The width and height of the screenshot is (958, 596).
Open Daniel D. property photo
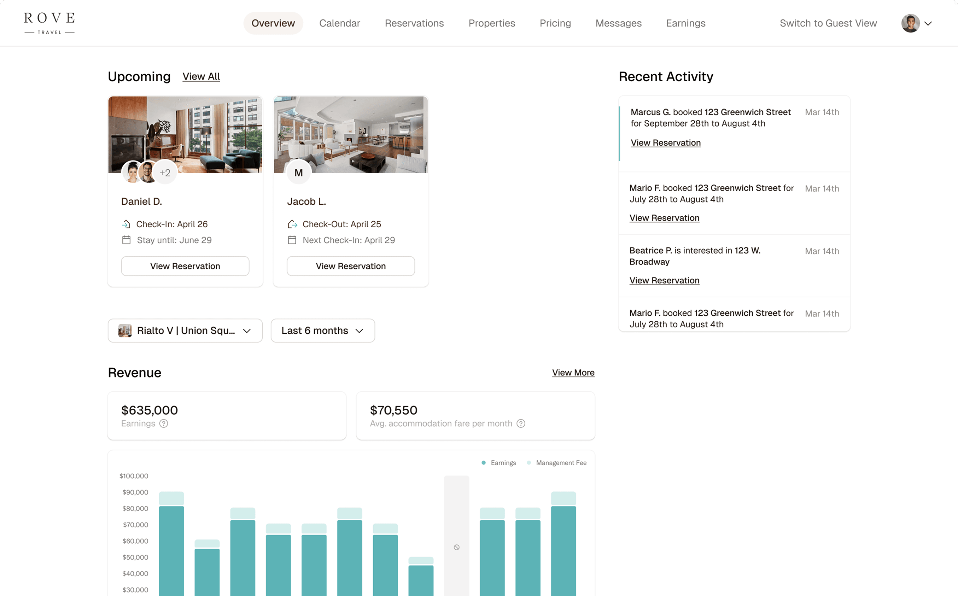185,134
